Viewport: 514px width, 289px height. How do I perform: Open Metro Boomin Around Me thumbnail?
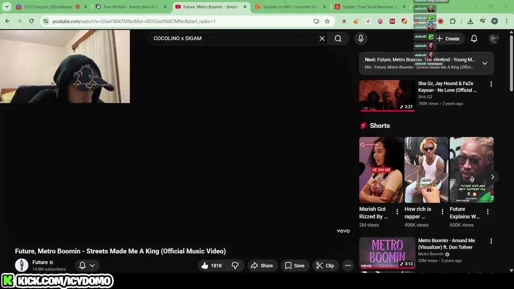387,253
